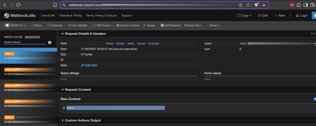Open the Copy dropdown menu
The width and height of the screenshot is (316, 126).
coord(244,16)
